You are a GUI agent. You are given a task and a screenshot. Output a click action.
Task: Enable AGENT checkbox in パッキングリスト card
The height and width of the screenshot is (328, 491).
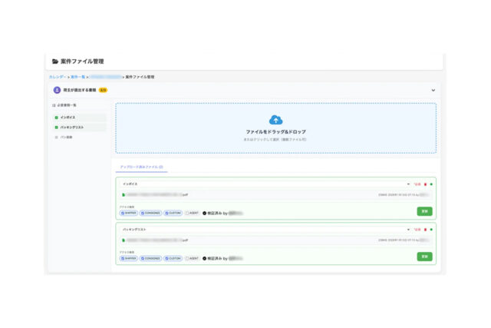[187, 258]
